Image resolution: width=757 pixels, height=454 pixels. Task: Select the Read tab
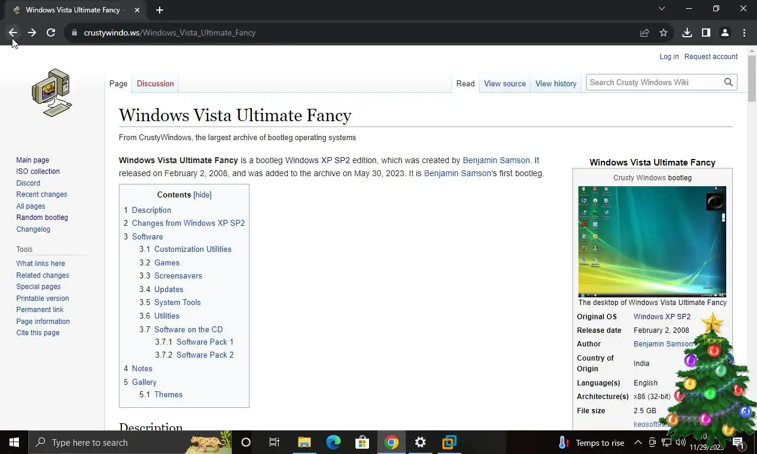tap(465, 83)
